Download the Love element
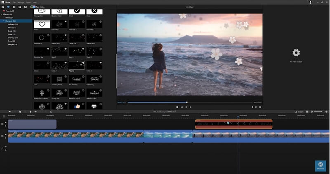330x174 pixels. click(x=48, y=76)
